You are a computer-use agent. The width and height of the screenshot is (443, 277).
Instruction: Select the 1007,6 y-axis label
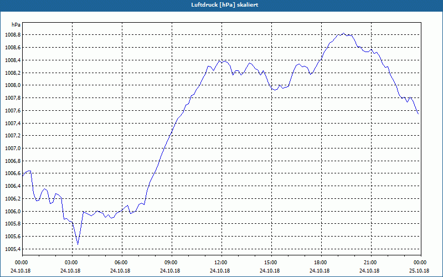[x=12, y=111]
